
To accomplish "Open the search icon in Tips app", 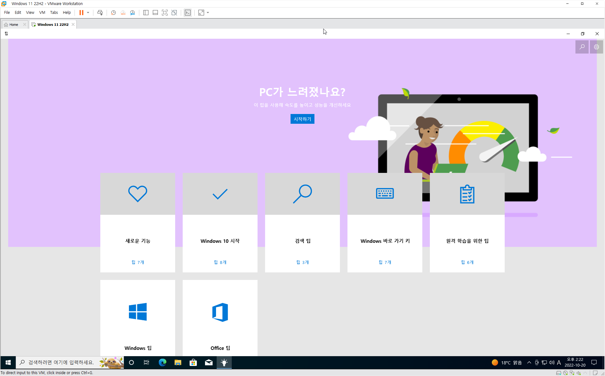I will tap(582, 47).
